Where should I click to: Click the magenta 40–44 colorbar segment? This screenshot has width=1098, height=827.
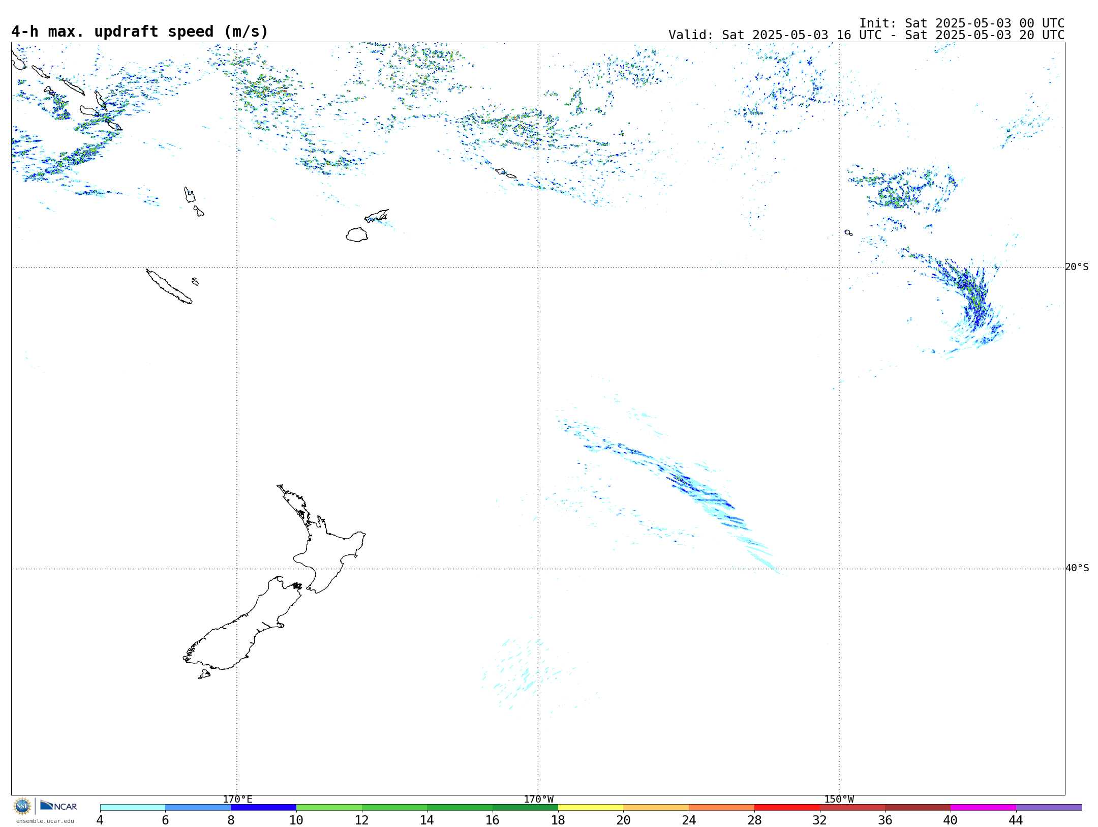(983, 807)
